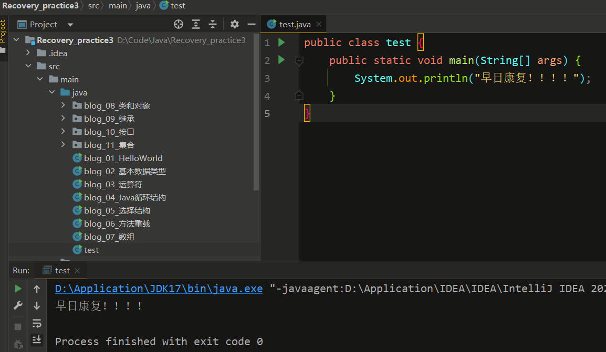606x352 pixels.
Task: Click src in navigation breadcrumb
Action: point(93,5)
